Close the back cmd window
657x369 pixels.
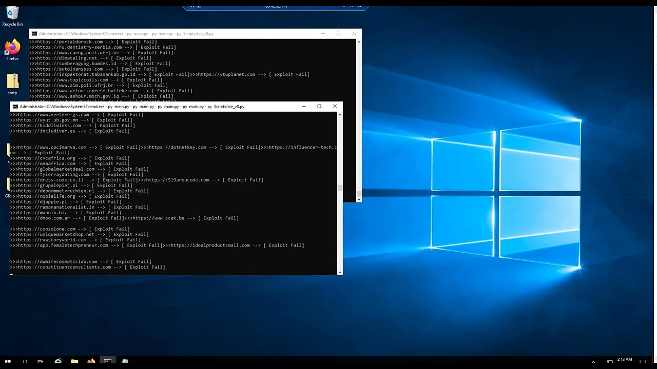[354, 34]
